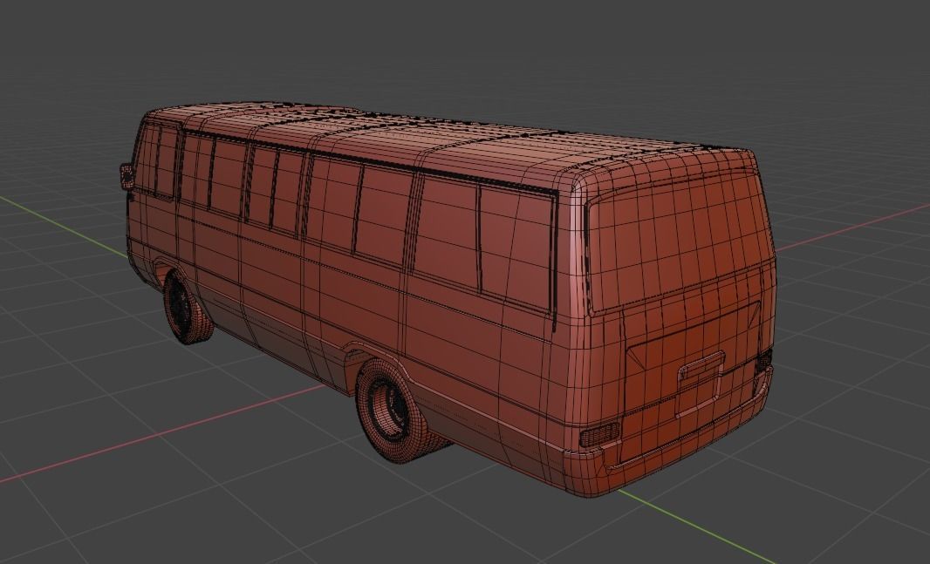This screenshot has width=930, height=564.
Task: Select the side mirror on the bus
Action: [127, 176]
